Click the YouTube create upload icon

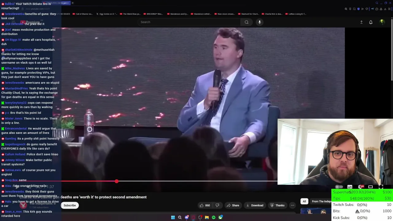point(361,22)
